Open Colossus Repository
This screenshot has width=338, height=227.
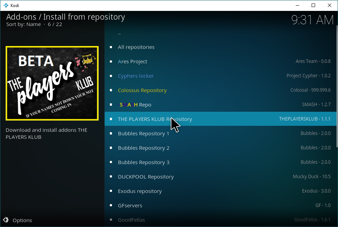point(142,90)
